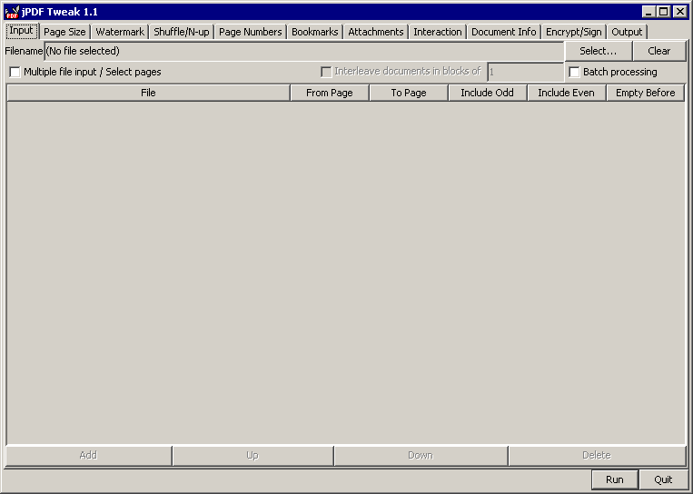Go to the Shuffle/N-up tab
Viewport: 693px width, 494px height.
coord(181,32)
